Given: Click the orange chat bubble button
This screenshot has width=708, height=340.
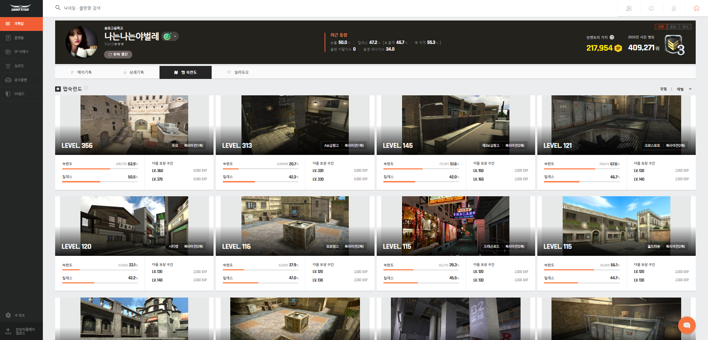Looking at the screenshot, I should pos(687,325).
